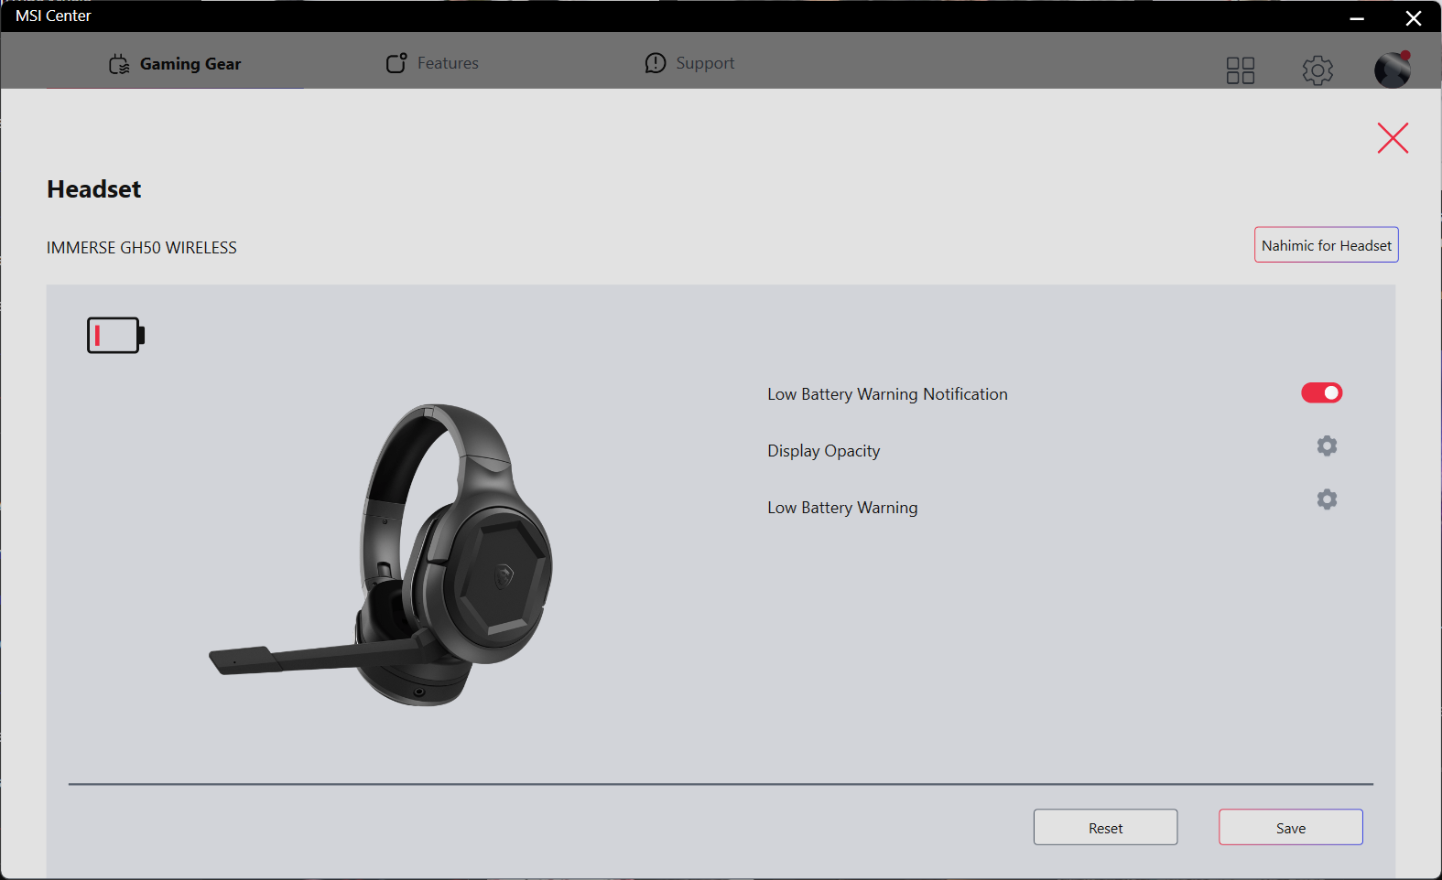Close the MSI Center window
This screenshot has height=880, width=1442.
[x=1413, y=17]
